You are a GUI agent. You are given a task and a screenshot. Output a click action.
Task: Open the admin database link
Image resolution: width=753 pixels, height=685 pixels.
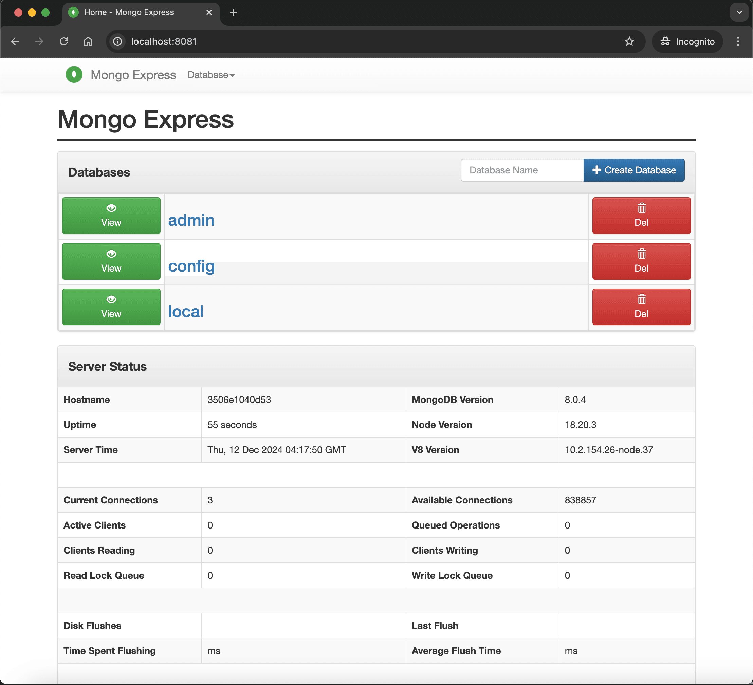191,220
